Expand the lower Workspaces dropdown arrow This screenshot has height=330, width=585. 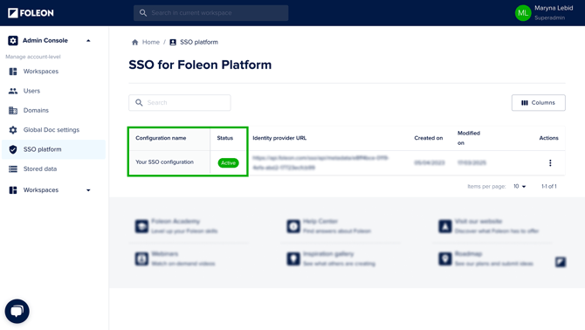tap(88, 190)
